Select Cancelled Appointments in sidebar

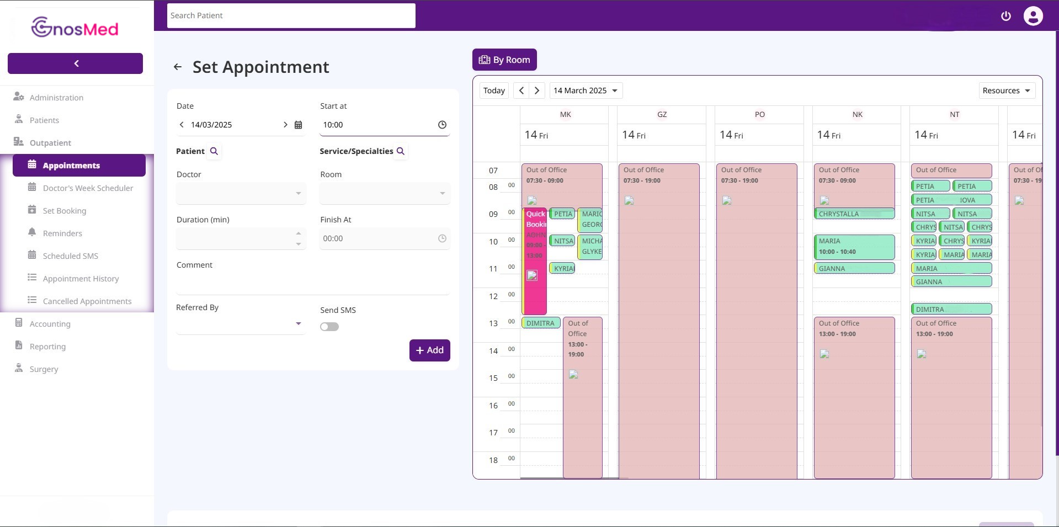[87, 301]
